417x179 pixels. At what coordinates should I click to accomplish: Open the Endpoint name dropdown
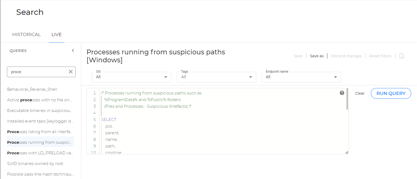[301, 77]
